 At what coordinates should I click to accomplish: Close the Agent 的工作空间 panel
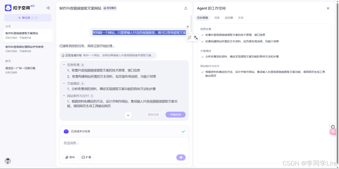[x=328, y=8]
